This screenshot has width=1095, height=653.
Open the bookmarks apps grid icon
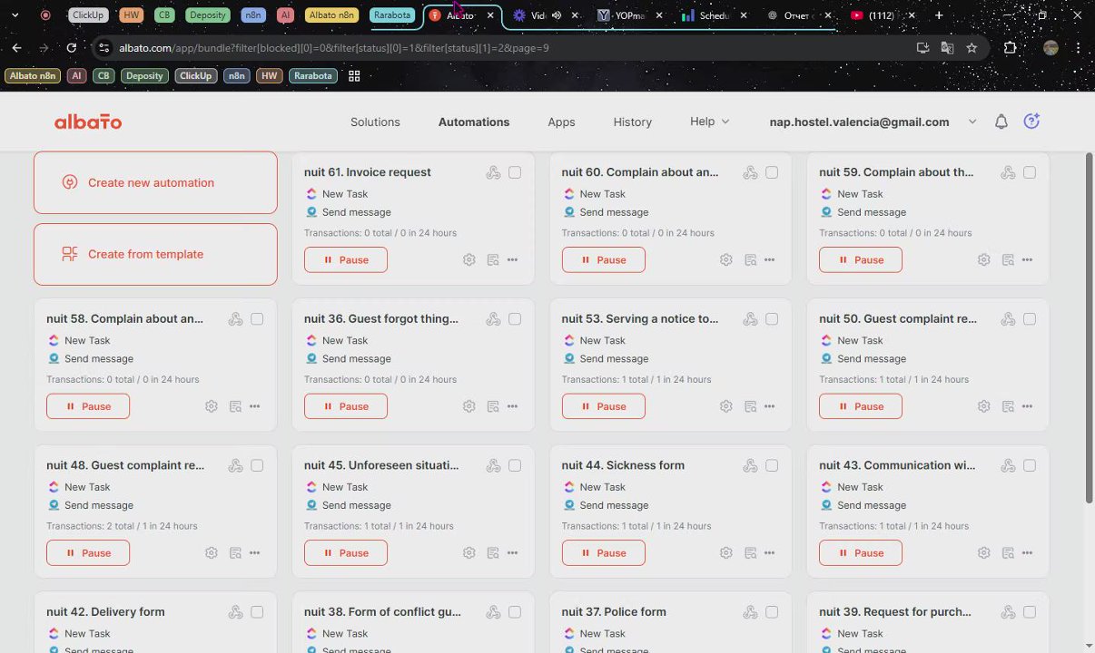pyautogui.click(x=354, y=76)
